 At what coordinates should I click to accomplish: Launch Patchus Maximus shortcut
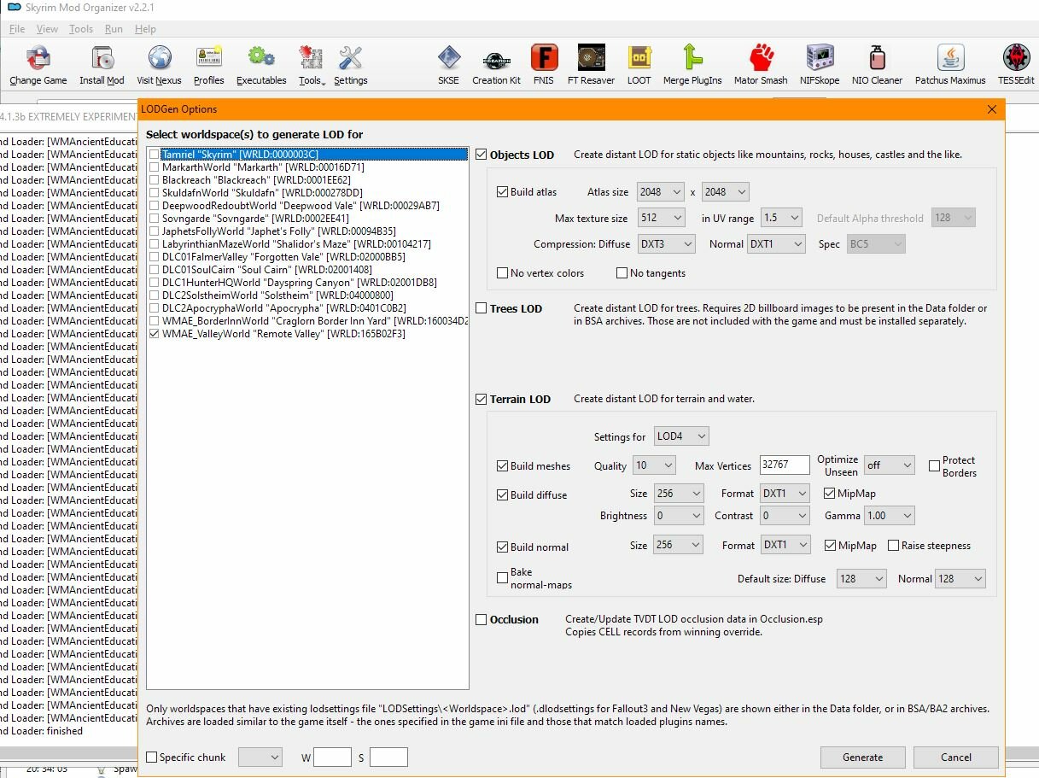tap(950, 58)
